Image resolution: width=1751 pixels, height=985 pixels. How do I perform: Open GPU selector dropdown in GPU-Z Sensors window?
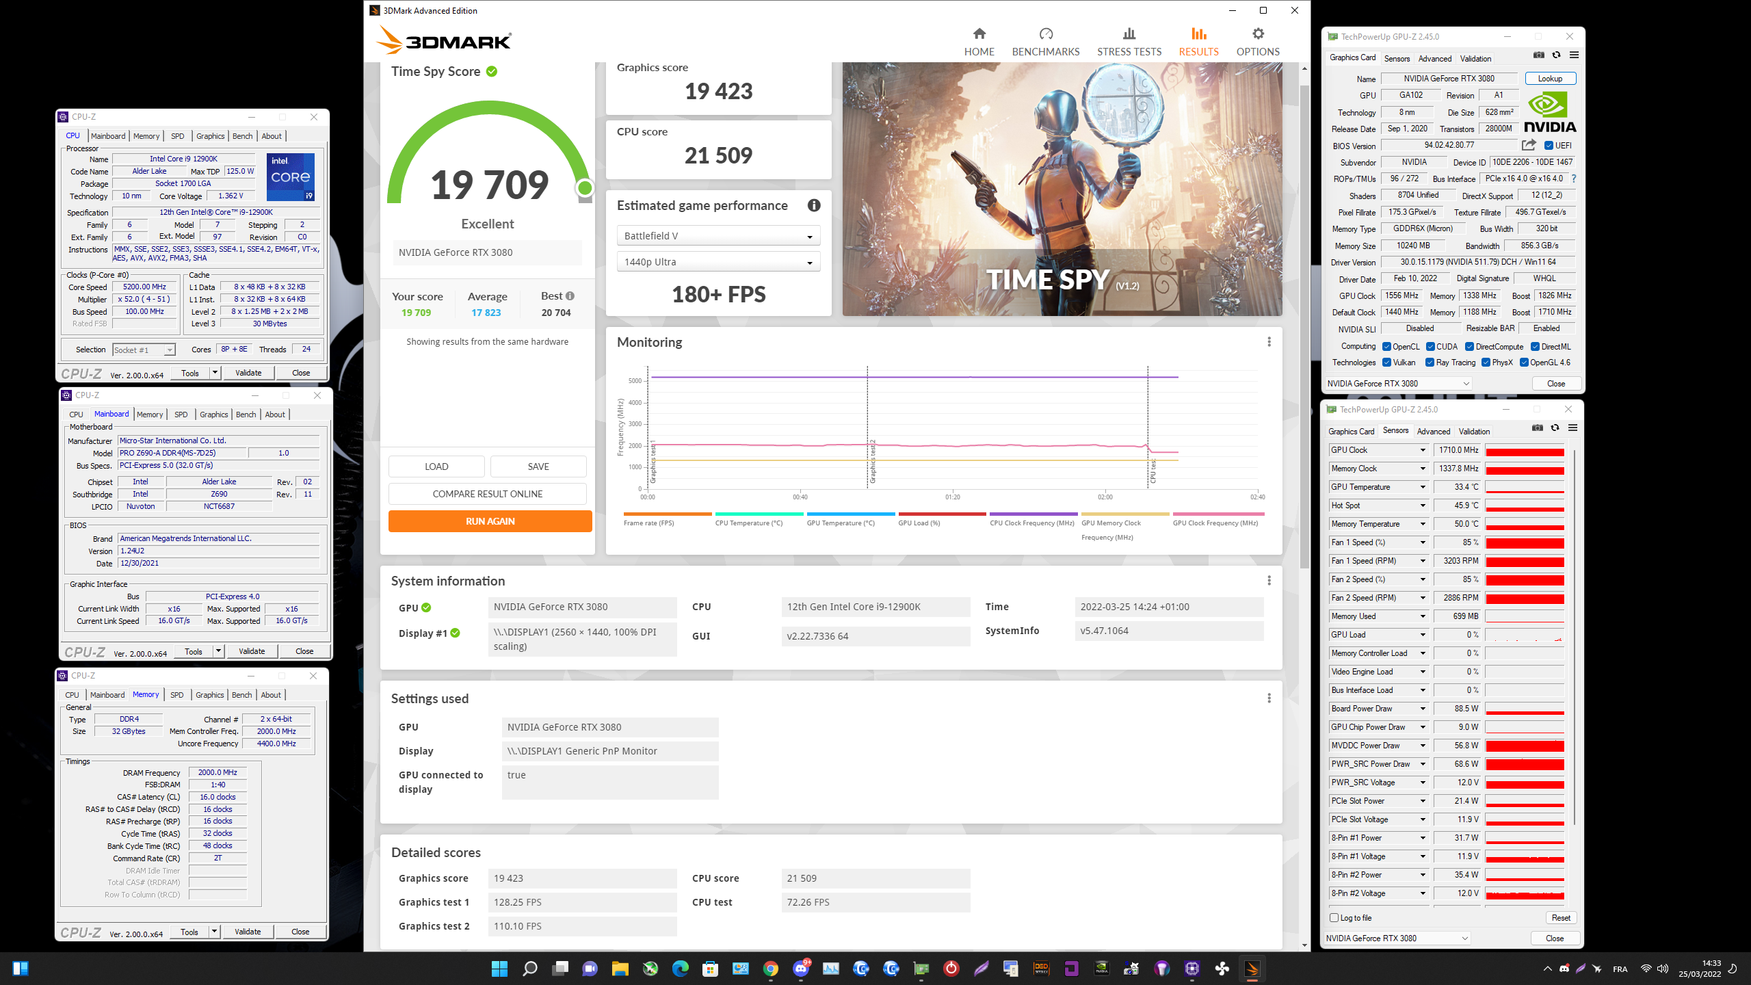(x=1396, y=938)
